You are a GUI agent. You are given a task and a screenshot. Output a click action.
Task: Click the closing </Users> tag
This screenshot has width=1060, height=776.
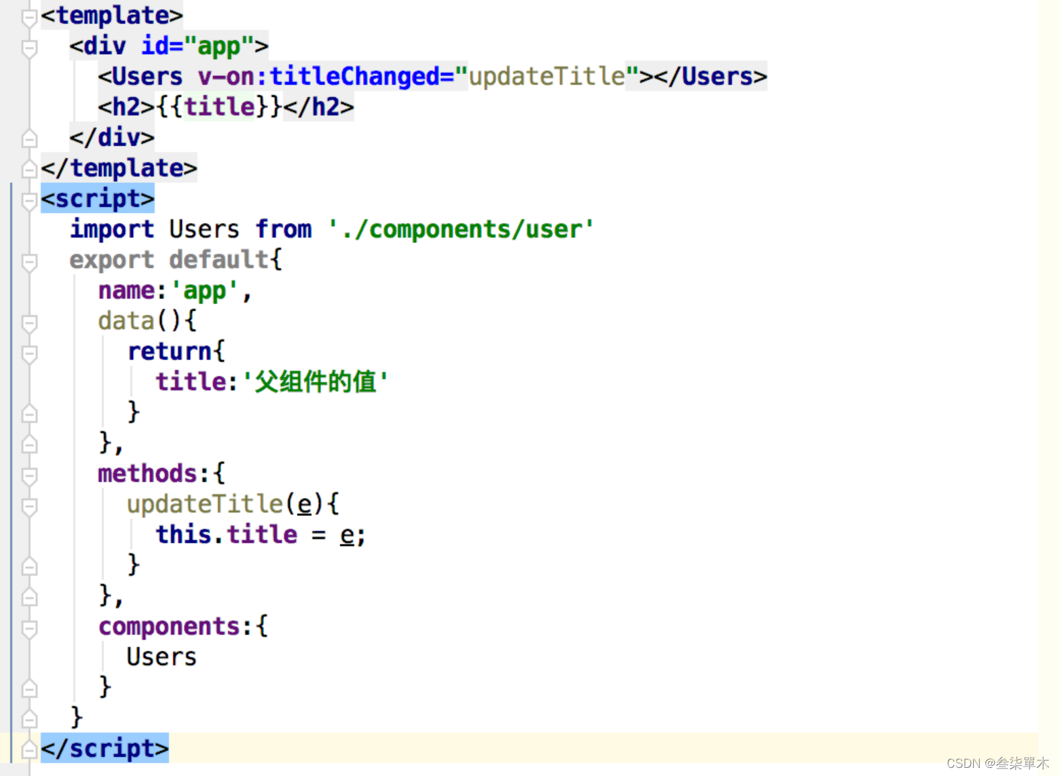(711, 77)
